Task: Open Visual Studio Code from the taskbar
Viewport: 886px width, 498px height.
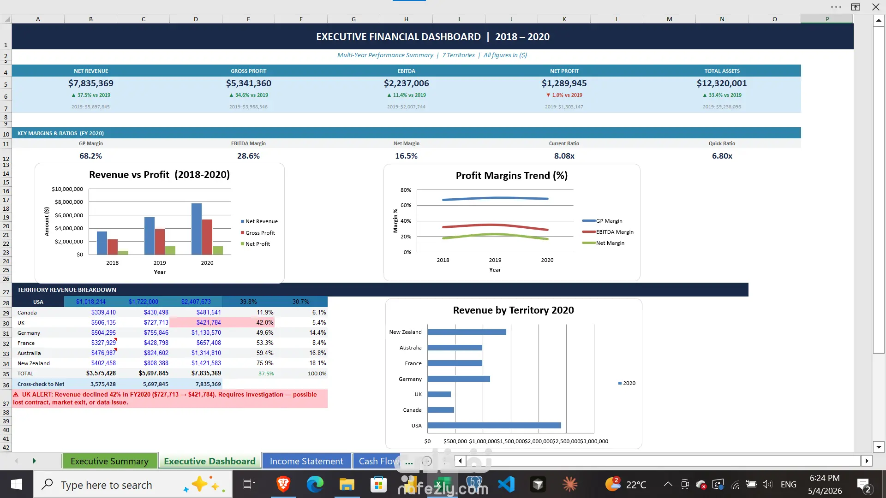Action: [506, 484]
